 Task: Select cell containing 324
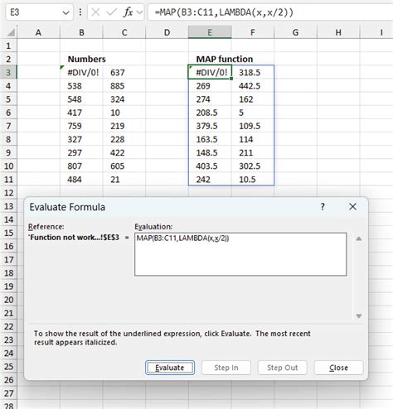pyautogui.click(x=124, y=99)
